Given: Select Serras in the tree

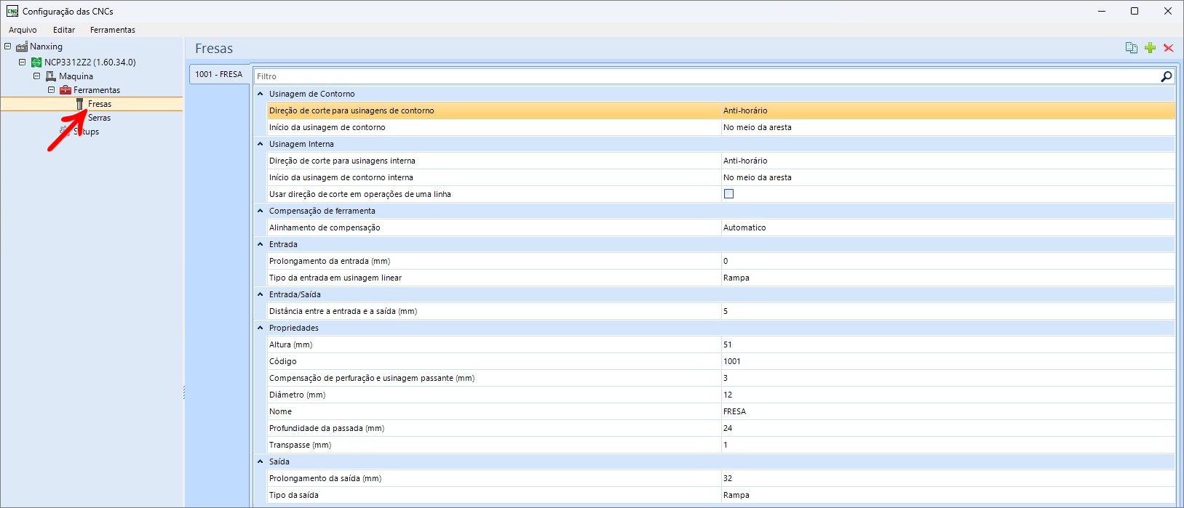Looking at the screenshot, I should tap(100, 118).
